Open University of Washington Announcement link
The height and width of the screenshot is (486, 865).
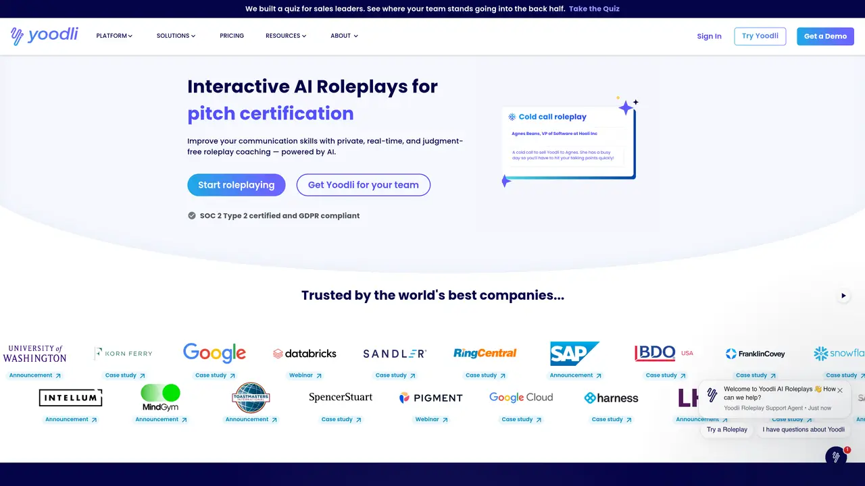(x=34, y=375)
